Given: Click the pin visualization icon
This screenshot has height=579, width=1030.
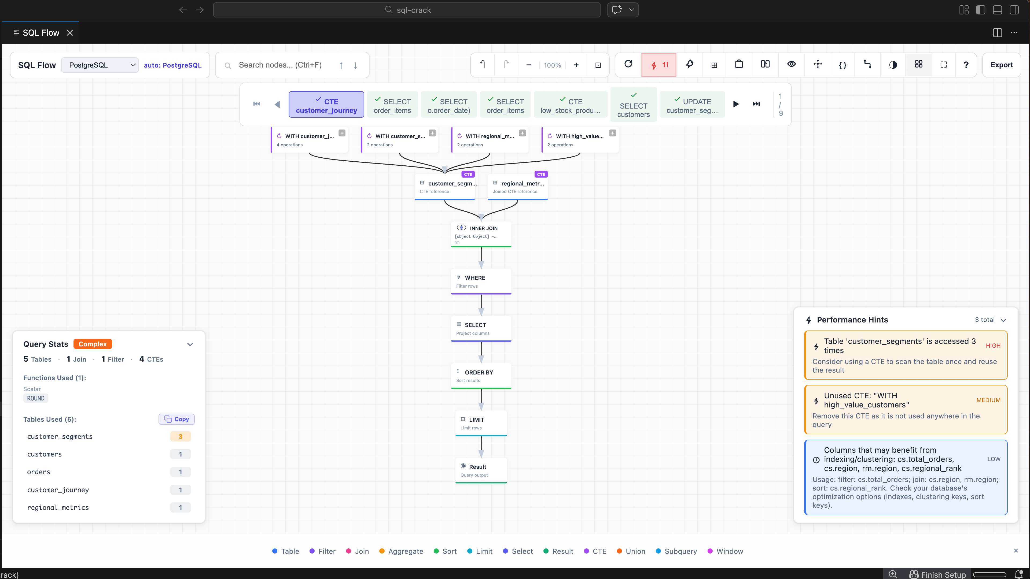Looking at the screenshot, I should tap(689, 64).
